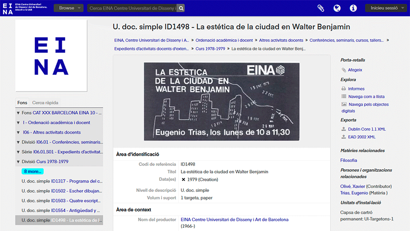Collapse the Divisió Curs 1978-1979 arrow
Viewport: 410px width, 231px height.
click(x=18, y=162)
